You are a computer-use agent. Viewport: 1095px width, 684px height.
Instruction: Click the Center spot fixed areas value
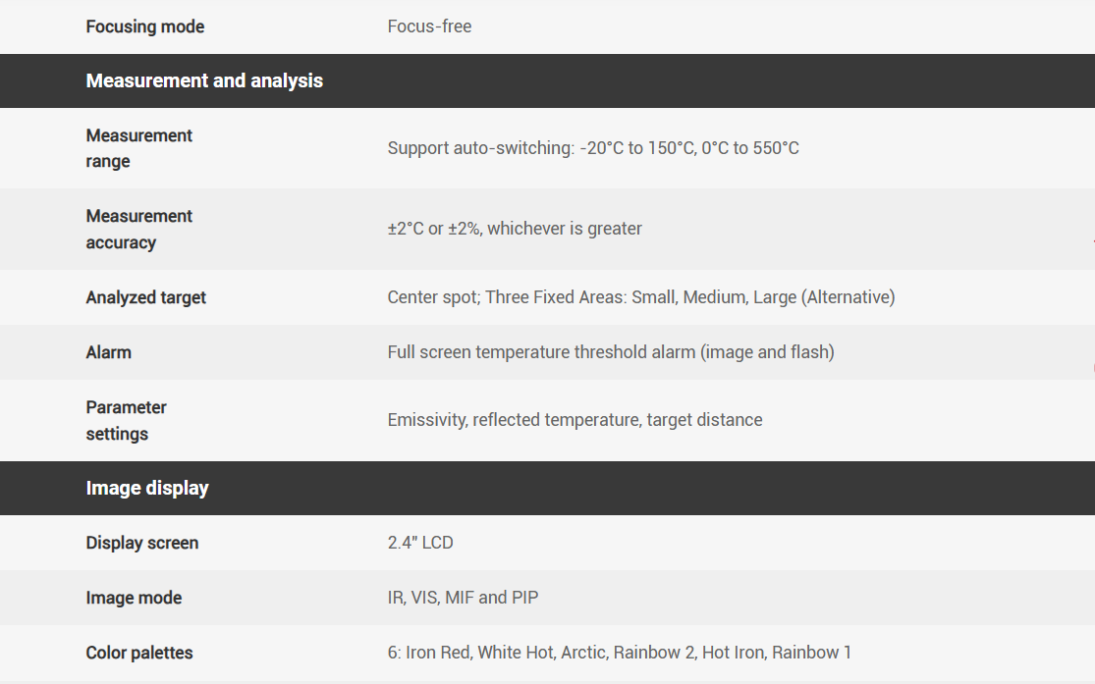click(x=641, y=297)
